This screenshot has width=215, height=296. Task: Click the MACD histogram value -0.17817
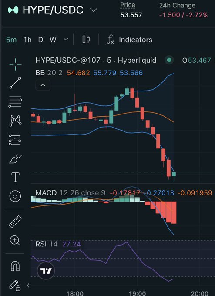[x=125, y=193]
